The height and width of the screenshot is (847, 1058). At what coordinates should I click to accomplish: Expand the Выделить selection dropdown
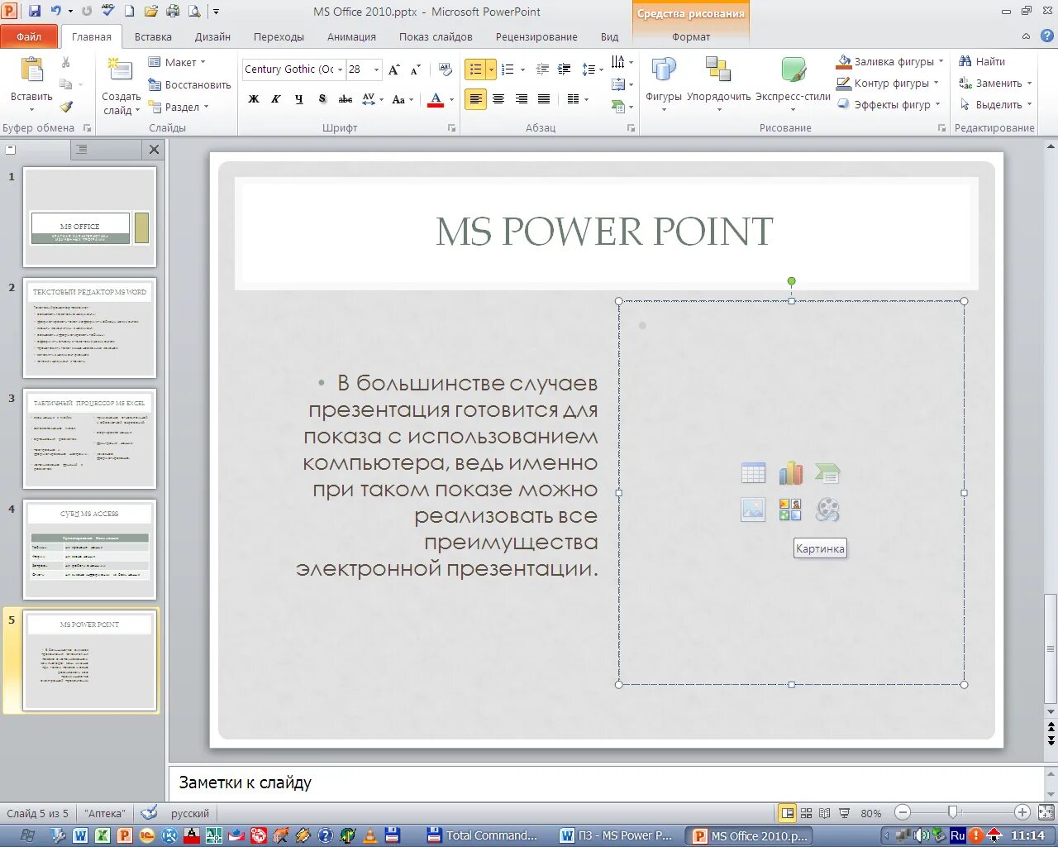997,105
